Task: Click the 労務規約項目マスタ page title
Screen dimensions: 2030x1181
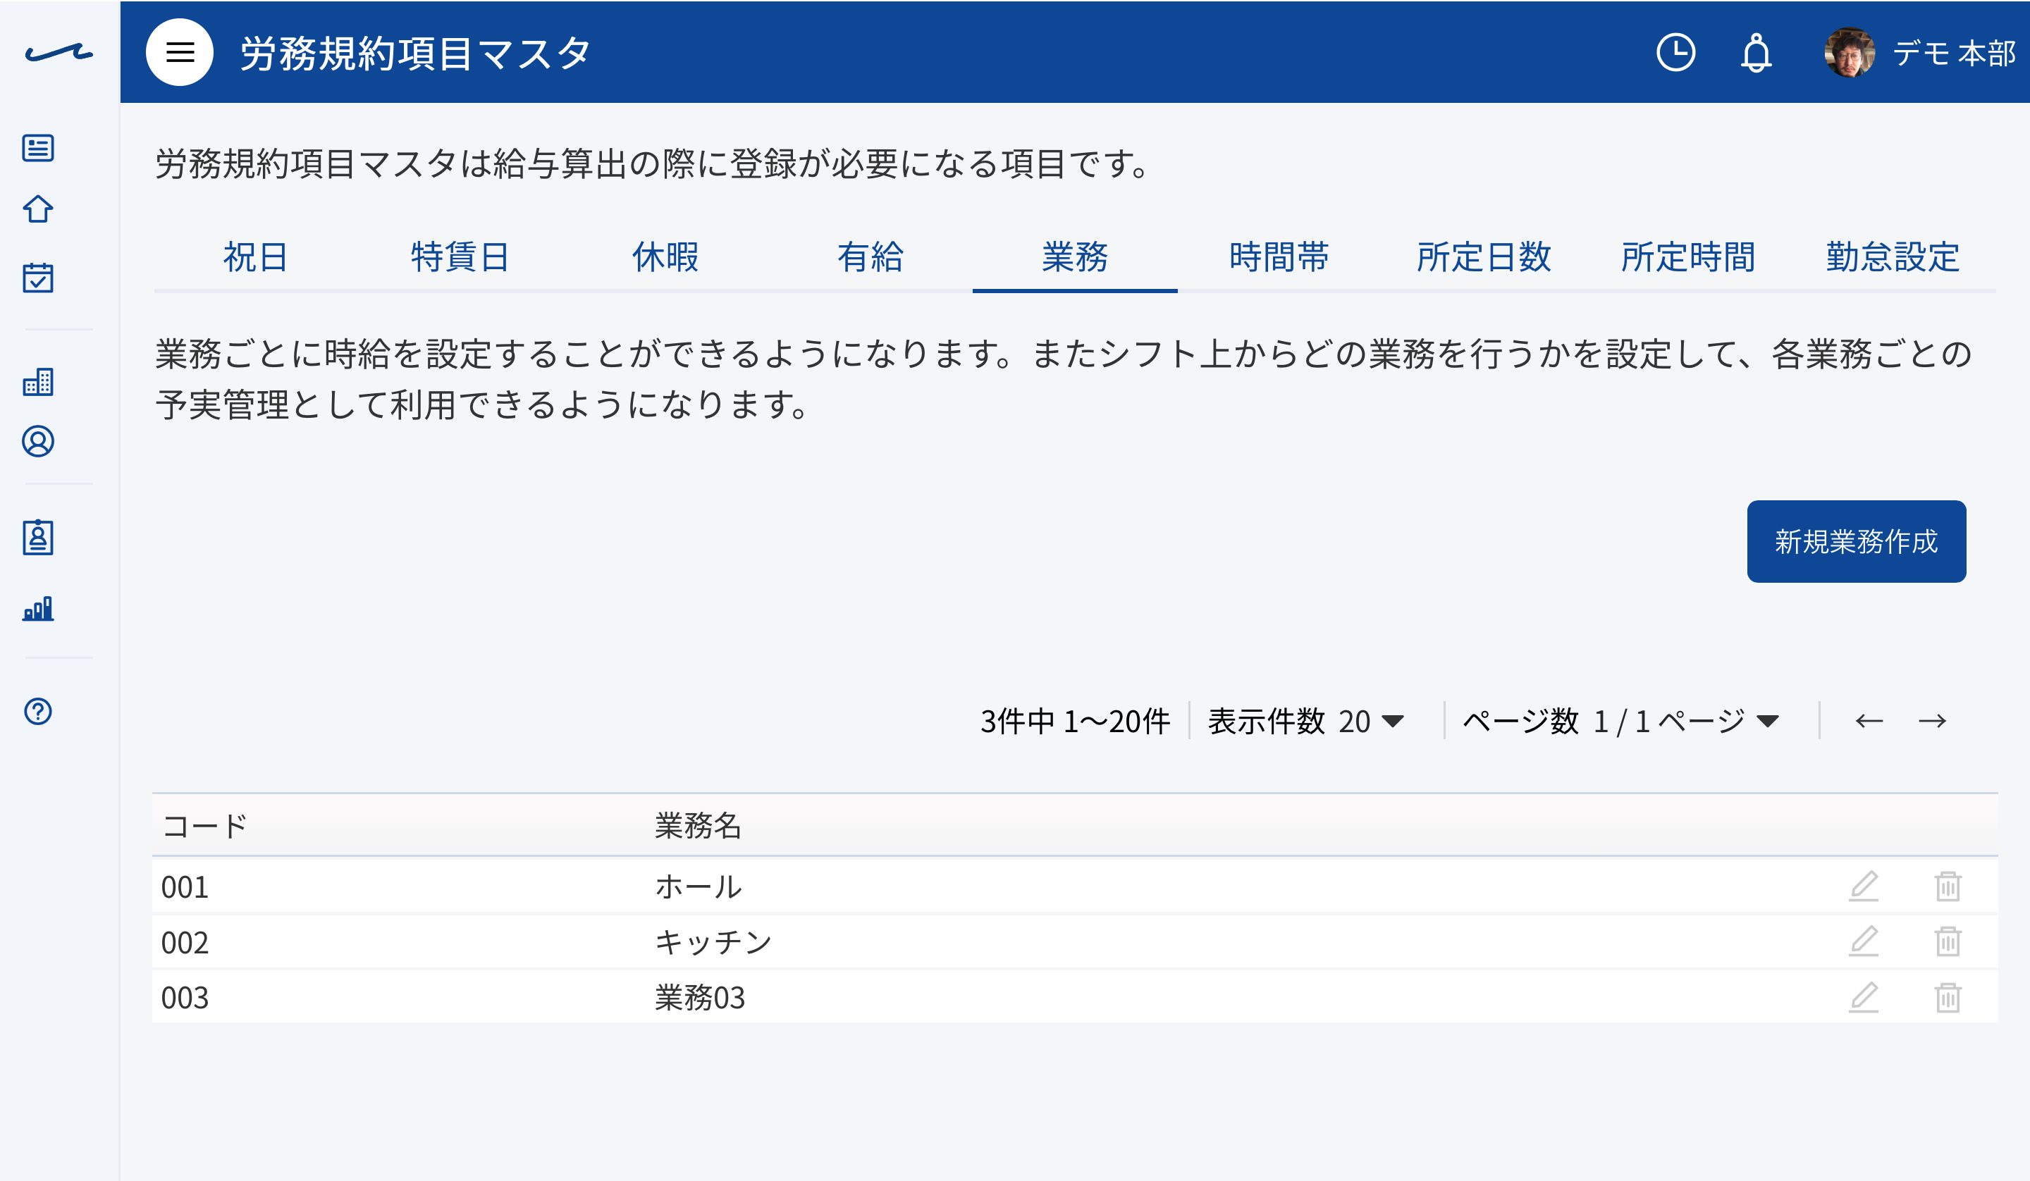Action: (x=416, y=53)
